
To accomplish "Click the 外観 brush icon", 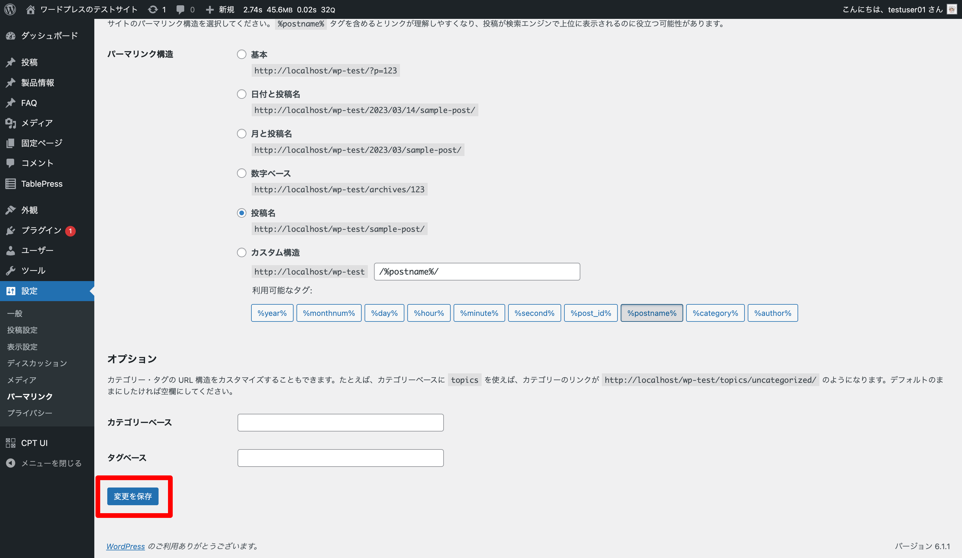I will pos(11,210).
